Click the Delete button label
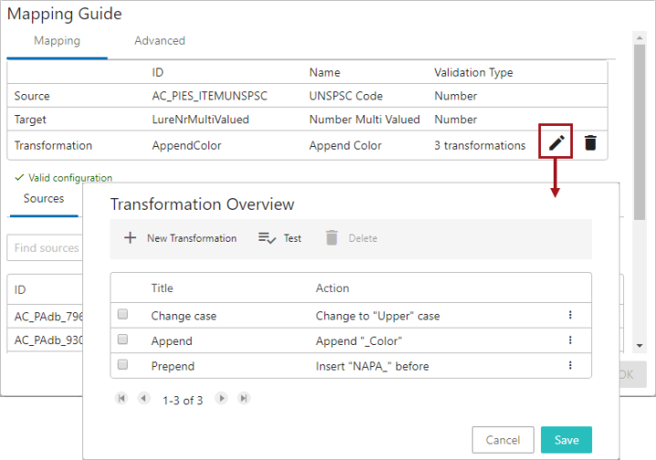This screenshot has width=656, height=460. (x=363, y=238)
